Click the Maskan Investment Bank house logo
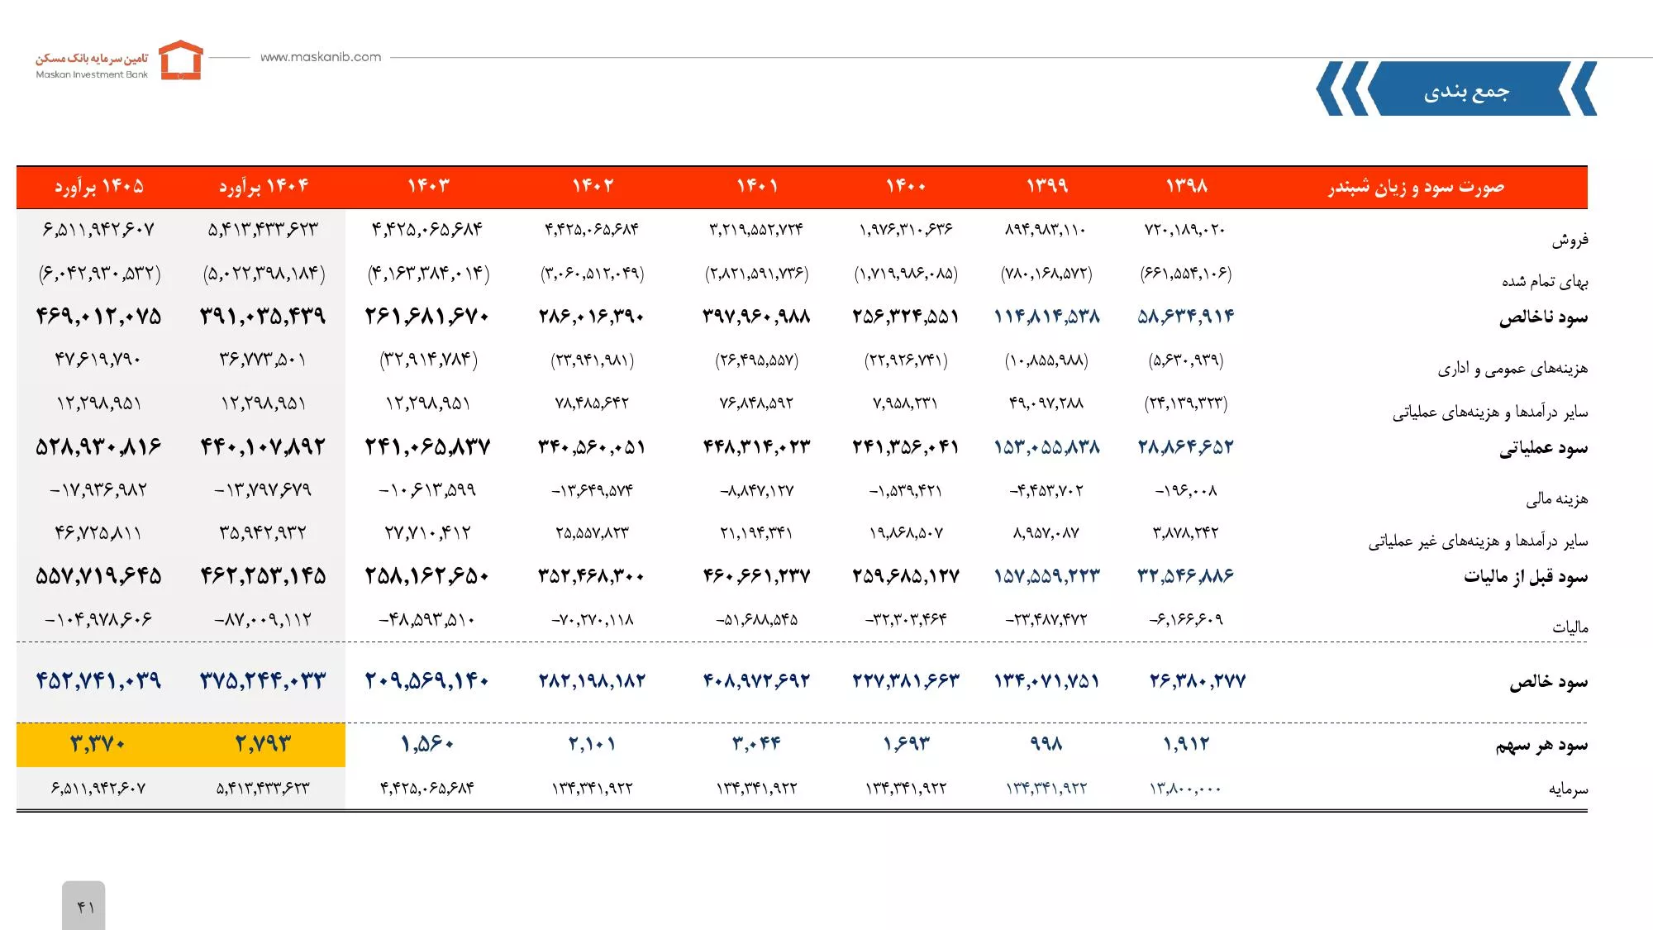The image size is (1653, 930). (x=180, y=60)
